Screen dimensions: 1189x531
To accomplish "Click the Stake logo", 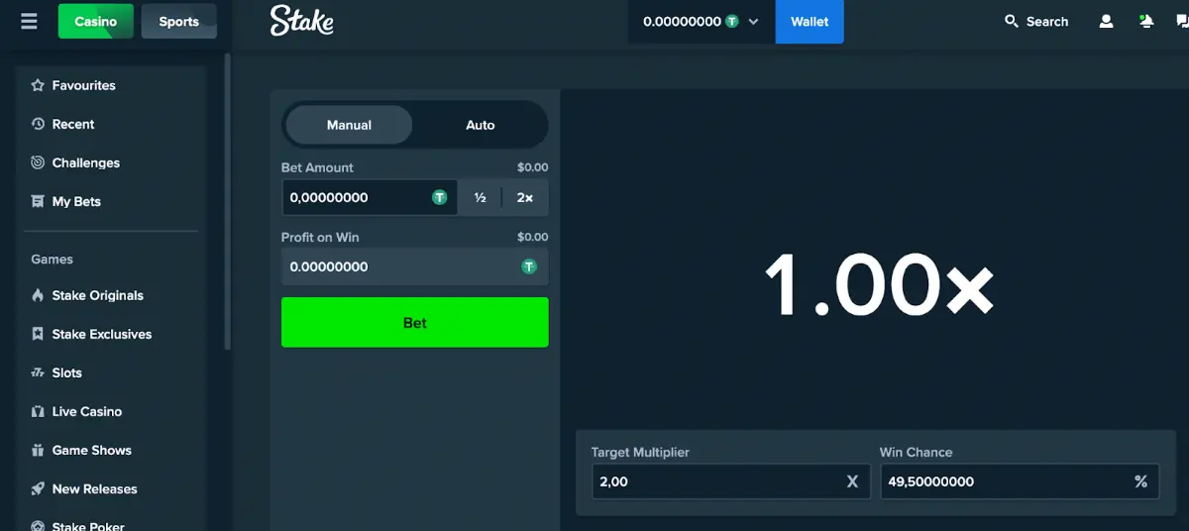I will 301,21.
